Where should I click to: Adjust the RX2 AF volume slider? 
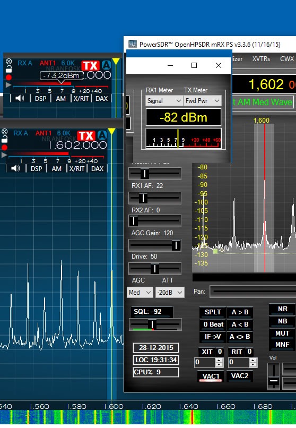154,221
